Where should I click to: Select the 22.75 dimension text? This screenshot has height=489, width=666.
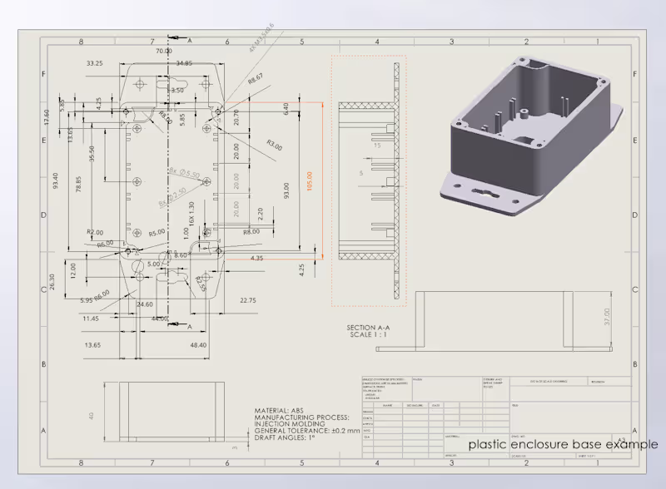pos(248,300)
